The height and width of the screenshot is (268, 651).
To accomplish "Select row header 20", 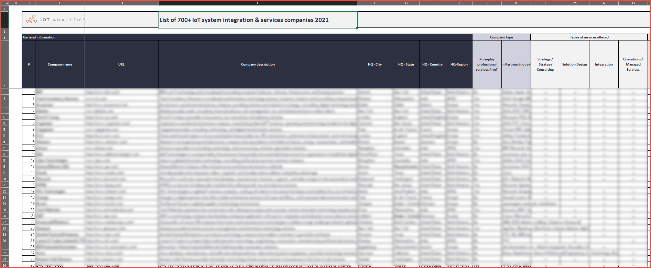I will pos(4,179).
